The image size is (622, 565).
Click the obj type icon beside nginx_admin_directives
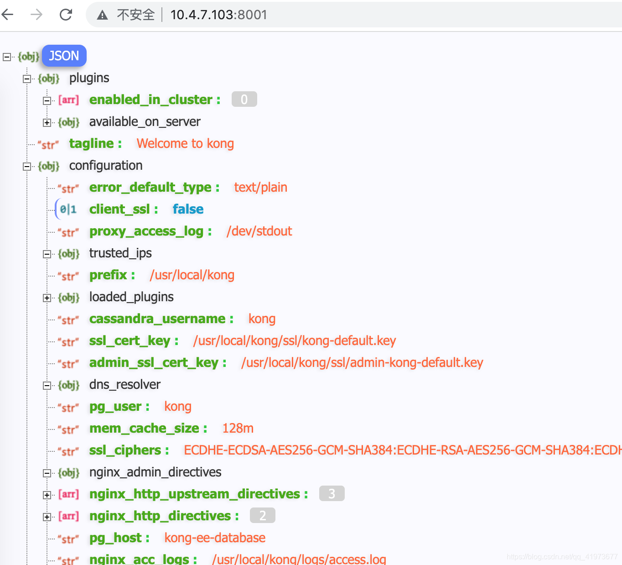69,473
